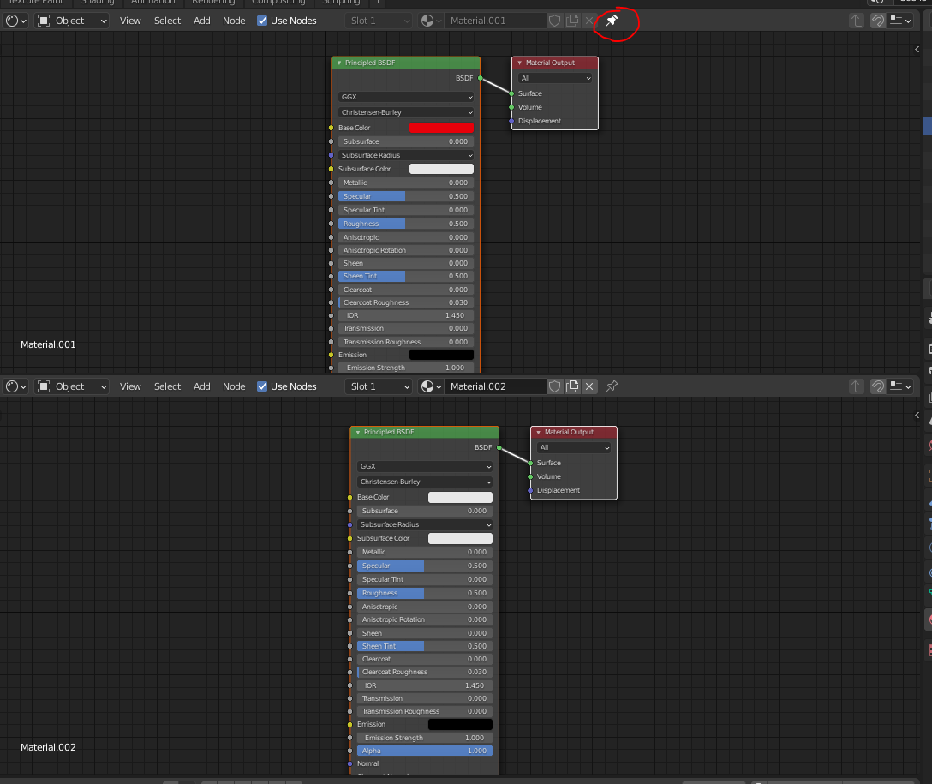Open View menu in upper node editor
Image resolution: width=932 pixels, height=784 pixels.
pos(130,21)
